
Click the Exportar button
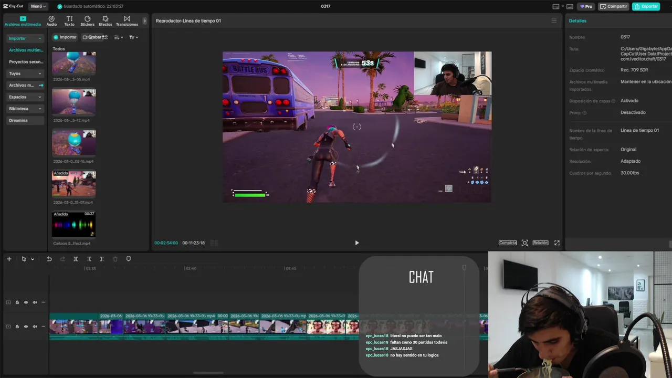click(646, 6)
